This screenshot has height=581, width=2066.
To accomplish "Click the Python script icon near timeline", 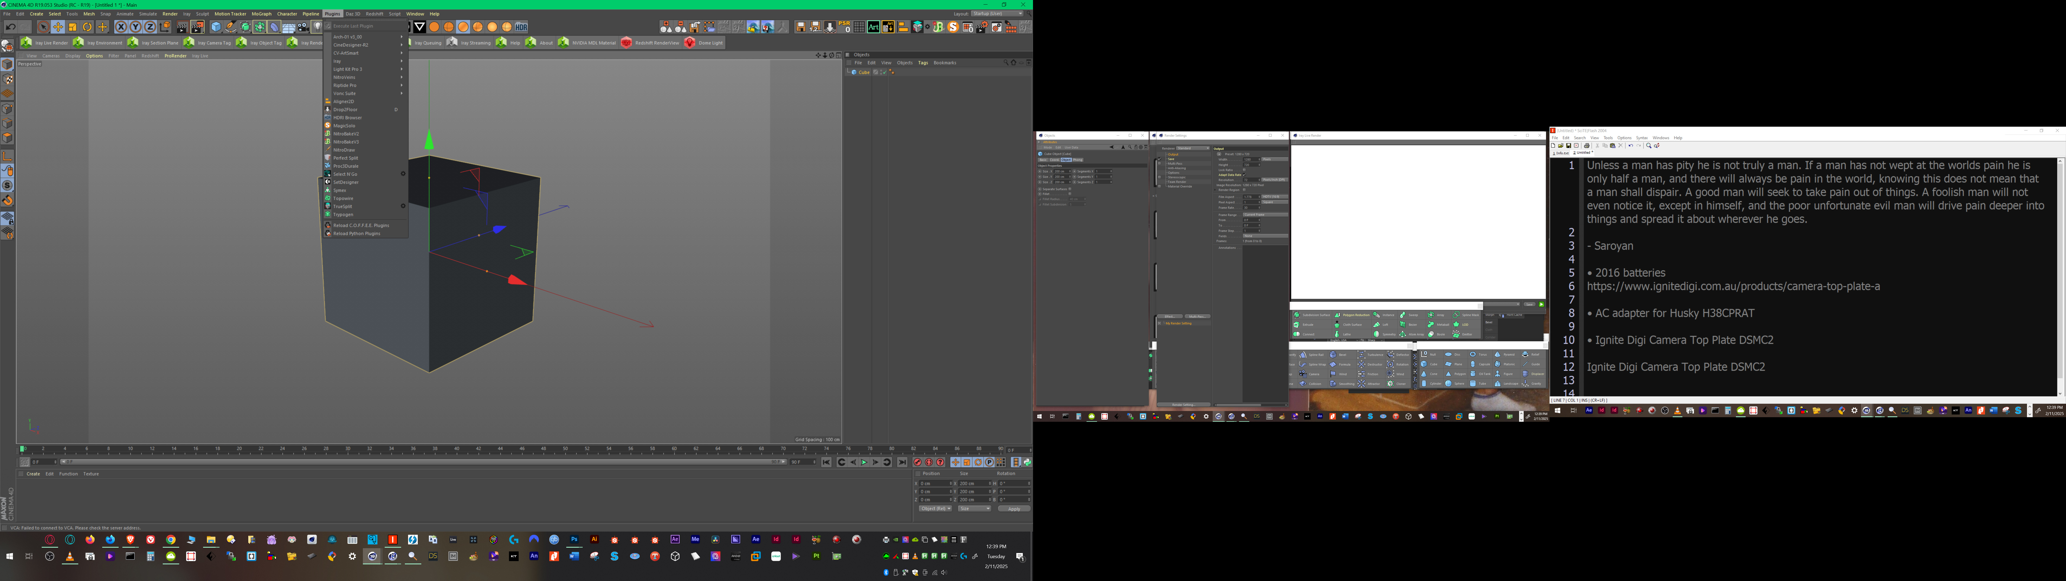I will pos(1027,462).
